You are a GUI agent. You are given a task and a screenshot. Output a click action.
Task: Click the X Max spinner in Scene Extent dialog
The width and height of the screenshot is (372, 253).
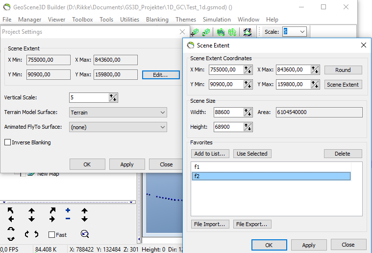[315, 69]
